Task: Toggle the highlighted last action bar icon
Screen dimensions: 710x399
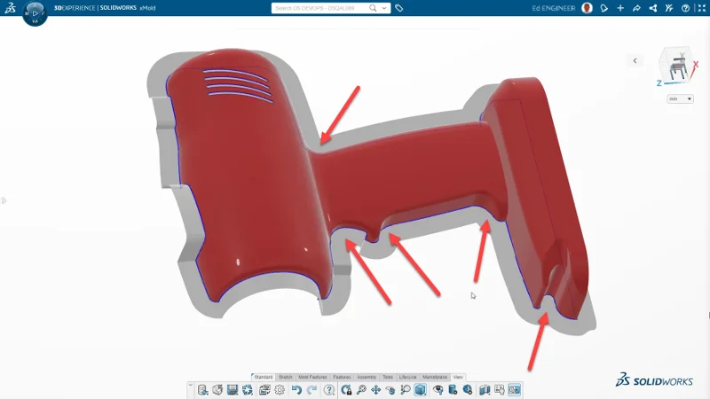Action: 515,390
